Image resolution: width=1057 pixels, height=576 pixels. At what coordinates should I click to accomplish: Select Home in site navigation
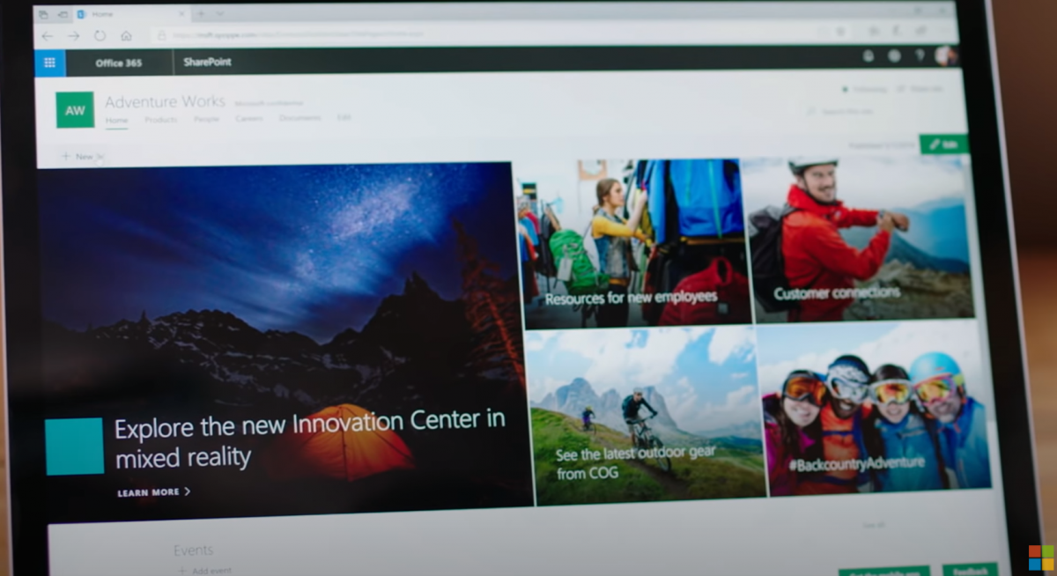click(x=116, y=120)
